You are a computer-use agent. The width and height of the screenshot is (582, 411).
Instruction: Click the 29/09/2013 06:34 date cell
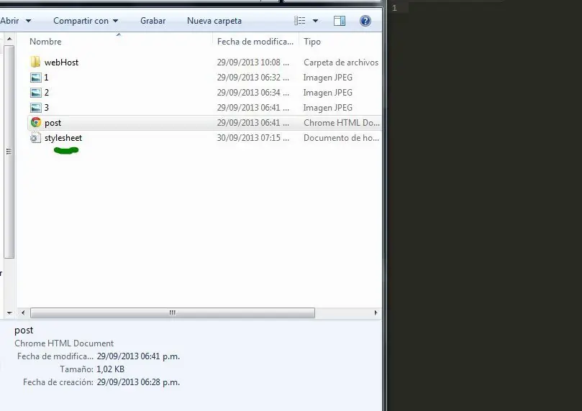(253, 93)
